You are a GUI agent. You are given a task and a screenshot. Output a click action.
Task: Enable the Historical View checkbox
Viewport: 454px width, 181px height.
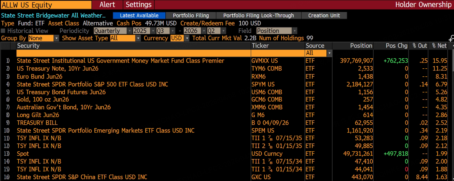[3, 31]
